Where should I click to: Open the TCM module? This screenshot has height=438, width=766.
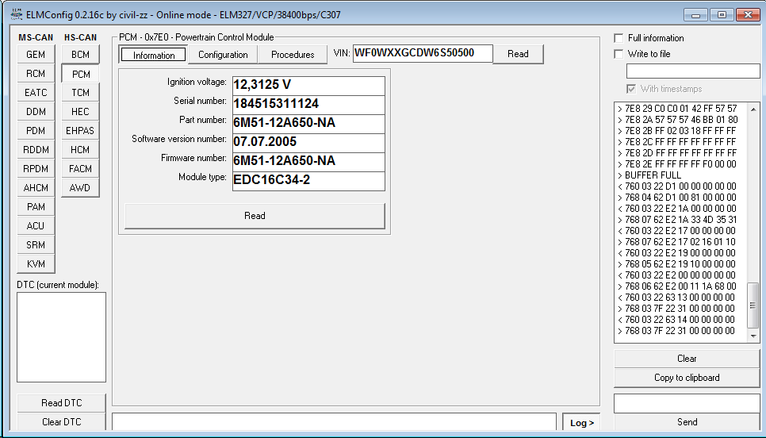click(x=80, y=93)
